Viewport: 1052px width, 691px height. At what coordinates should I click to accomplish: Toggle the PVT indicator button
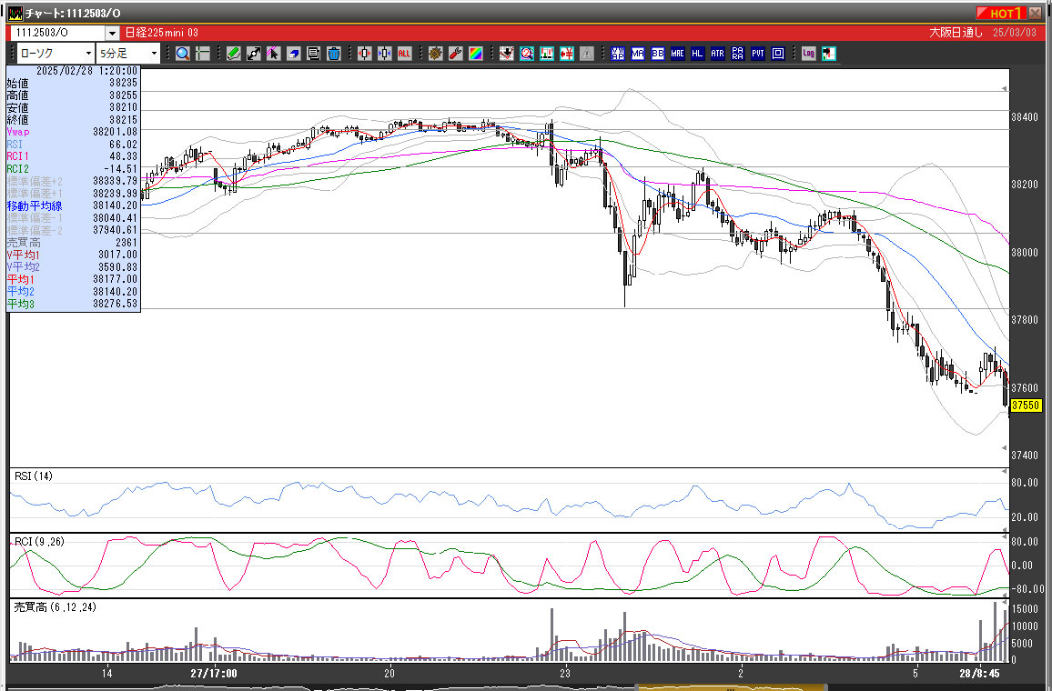(758, 54)
